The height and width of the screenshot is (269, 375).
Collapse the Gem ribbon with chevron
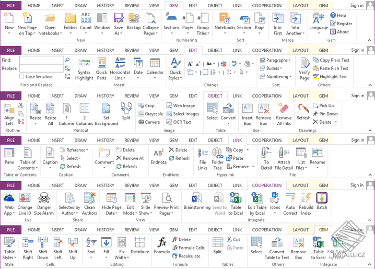click(369, 40)
